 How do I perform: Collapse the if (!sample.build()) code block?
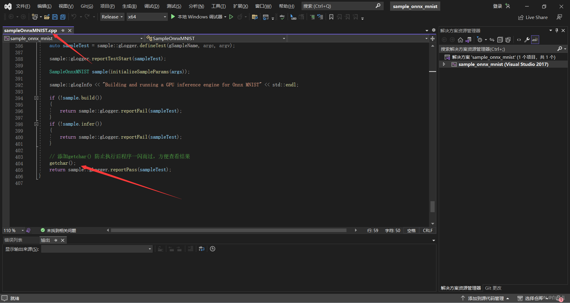[x=36, y=98]
